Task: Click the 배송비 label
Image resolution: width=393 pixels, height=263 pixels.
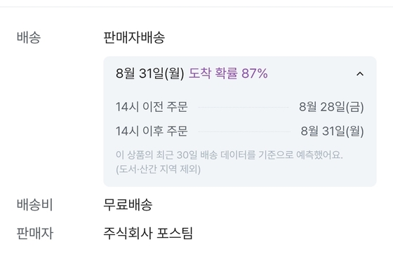Action: coord(34,204)
